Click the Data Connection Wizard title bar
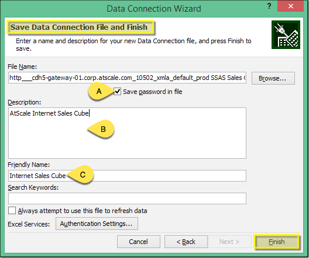 (154, 9)
